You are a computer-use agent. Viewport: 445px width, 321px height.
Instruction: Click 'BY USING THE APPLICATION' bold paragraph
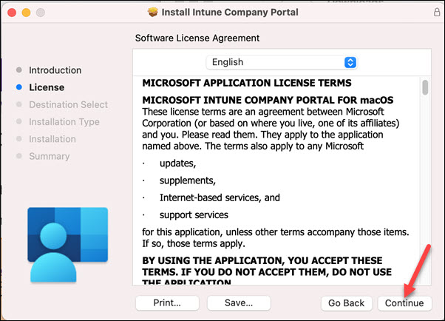point(267,270)
